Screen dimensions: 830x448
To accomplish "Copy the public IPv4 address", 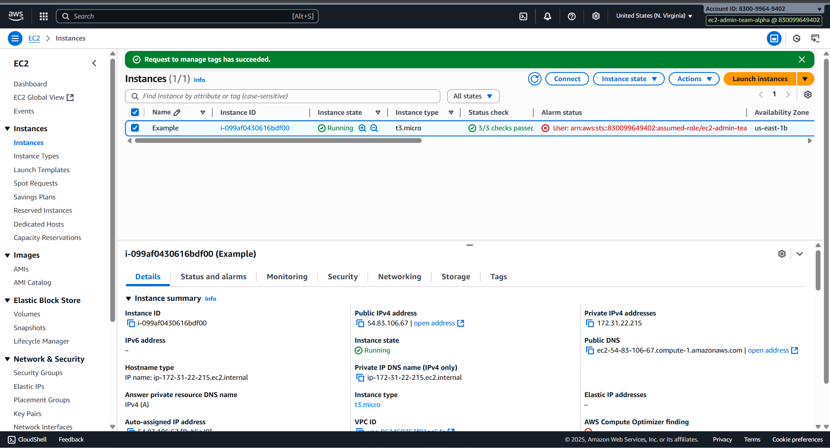I will [x=360, y=323].
